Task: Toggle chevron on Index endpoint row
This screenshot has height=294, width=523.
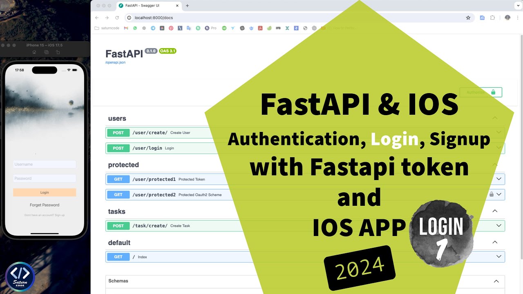Action: [x=499, y=256]
